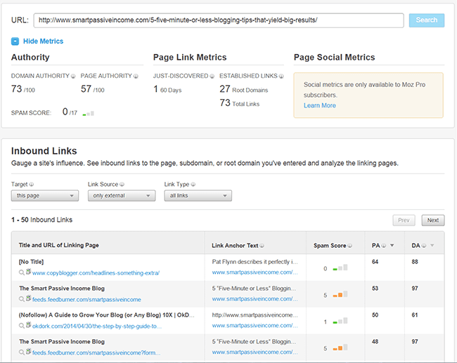Click the '[No Title]' row title
This screenshot has height=363, width=457.
point(31,262)
